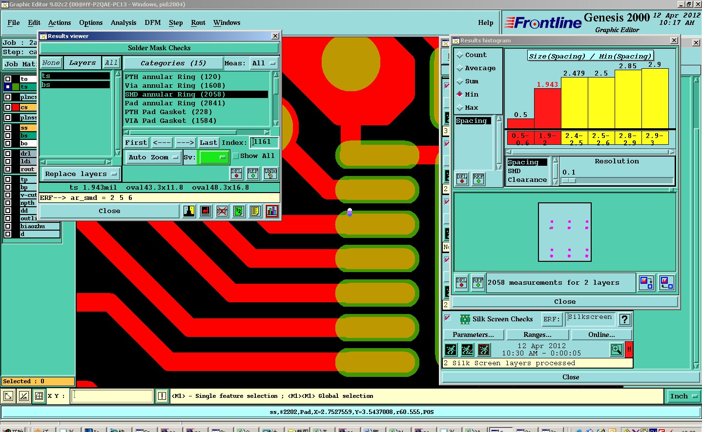
Task: Click the red save-snapshot icon in Results viewer
Action: (x=206, y=211)
